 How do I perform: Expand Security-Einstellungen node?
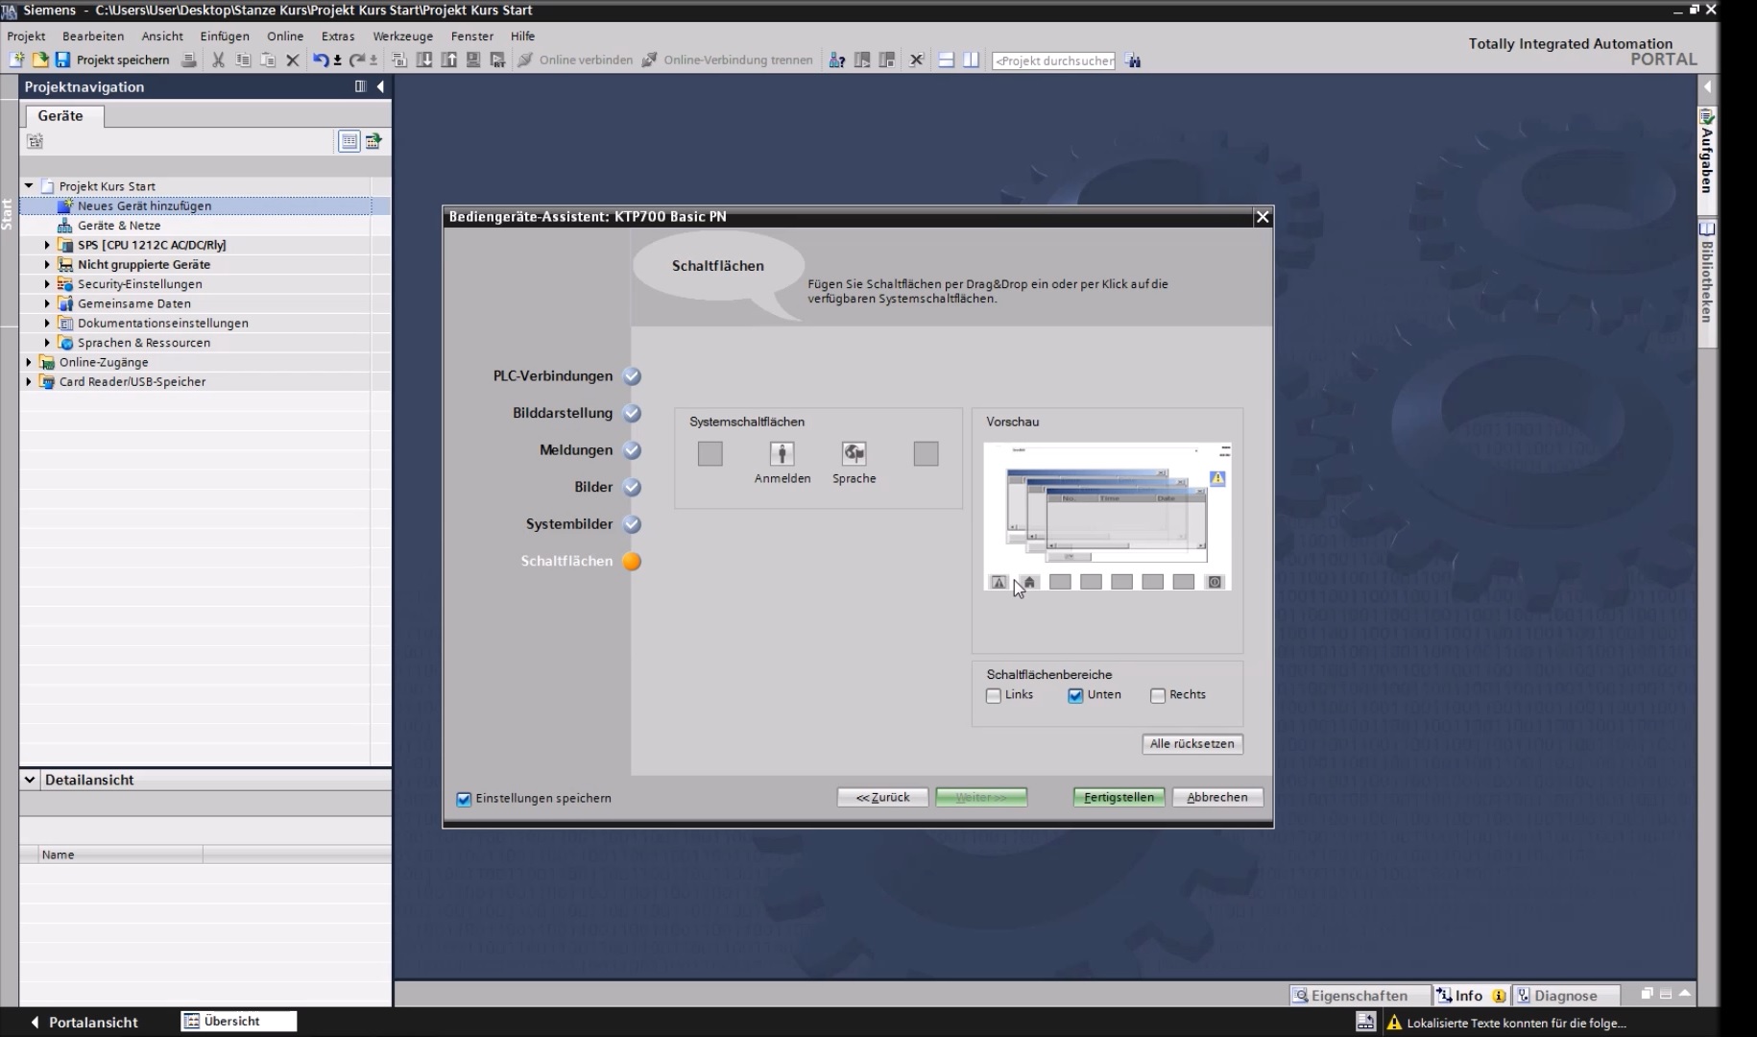click(x=47, y=284)
